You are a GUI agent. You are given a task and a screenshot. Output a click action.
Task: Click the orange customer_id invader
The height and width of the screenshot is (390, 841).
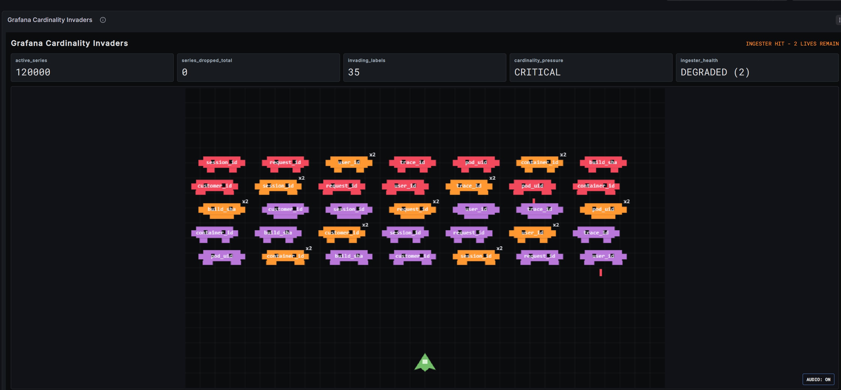(342, 234)
